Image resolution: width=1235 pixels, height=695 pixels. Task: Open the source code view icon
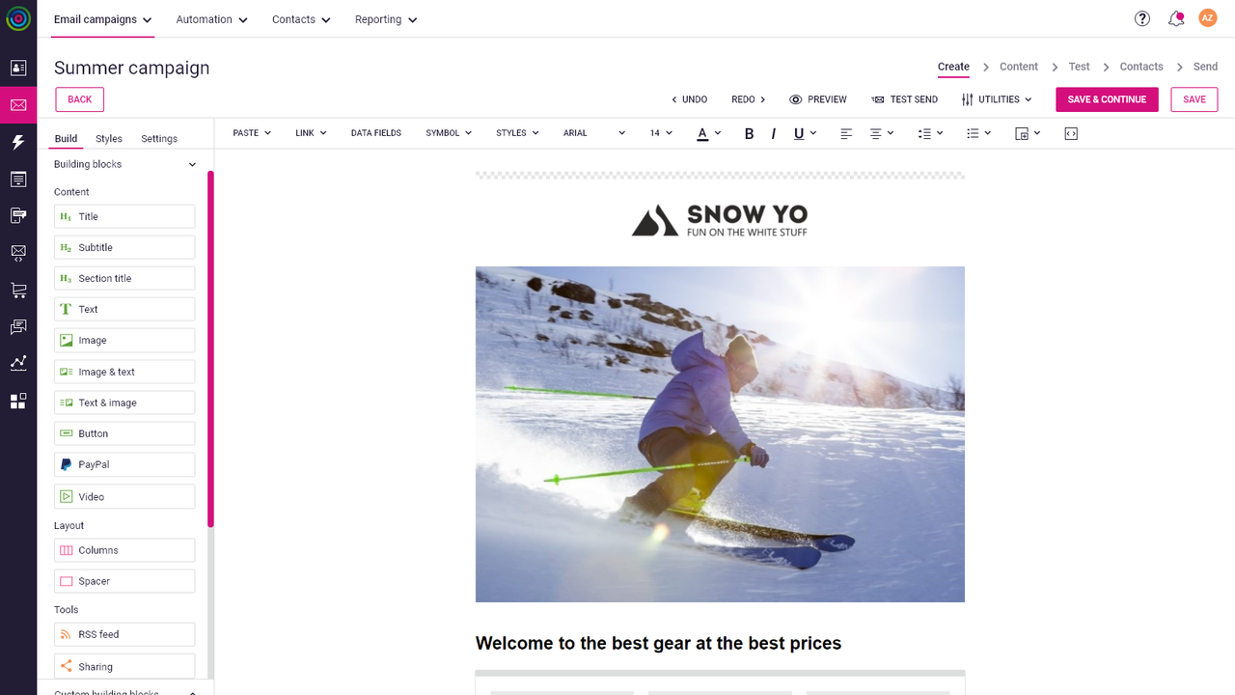1071,133
